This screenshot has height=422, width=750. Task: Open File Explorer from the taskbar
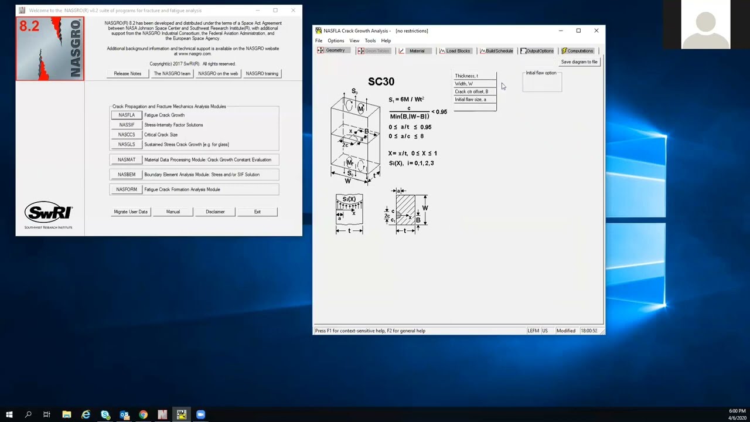[67, 415]
